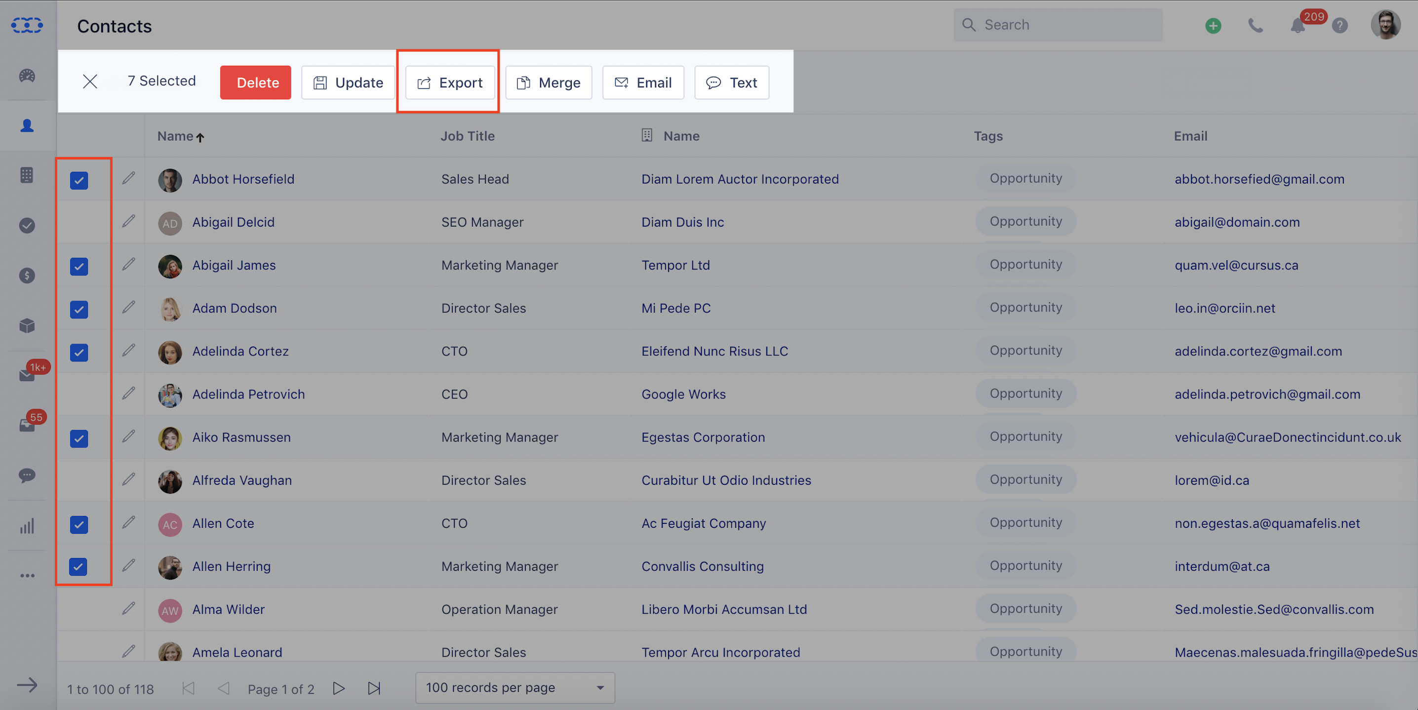Click leo.in@orciin.net email
The image size is (1418, 710).
coord(1224,308)
